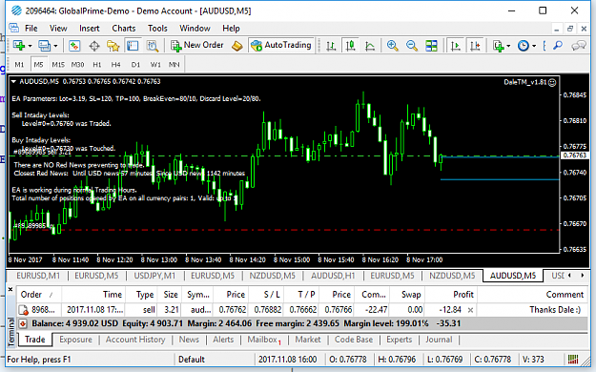Open the Tools menu
The height and width of the screenshot is (372, 596).
point(157,29)
